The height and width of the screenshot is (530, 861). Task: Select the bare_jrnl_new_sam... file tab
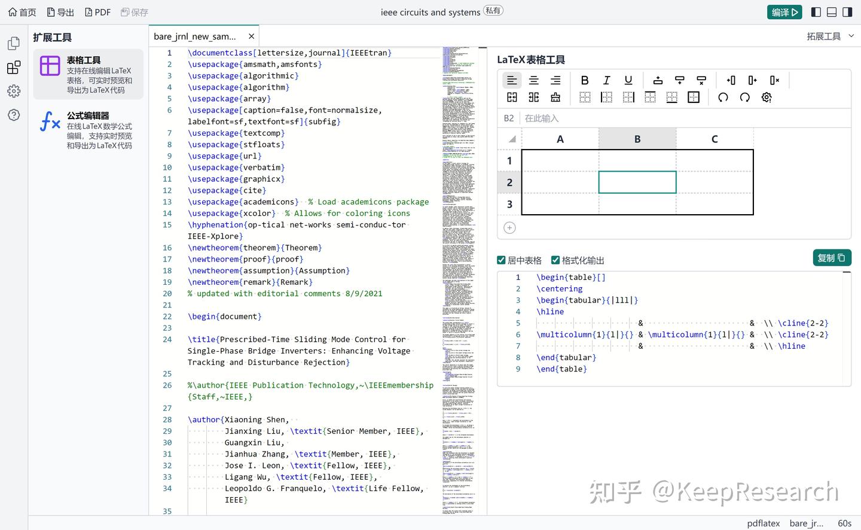pos(195,36)
